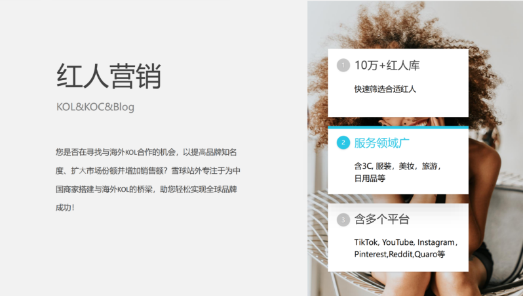Select the highlighted 服务领域广 heading
Viewport: 523px width, 296px height.
tap(382, 143)
